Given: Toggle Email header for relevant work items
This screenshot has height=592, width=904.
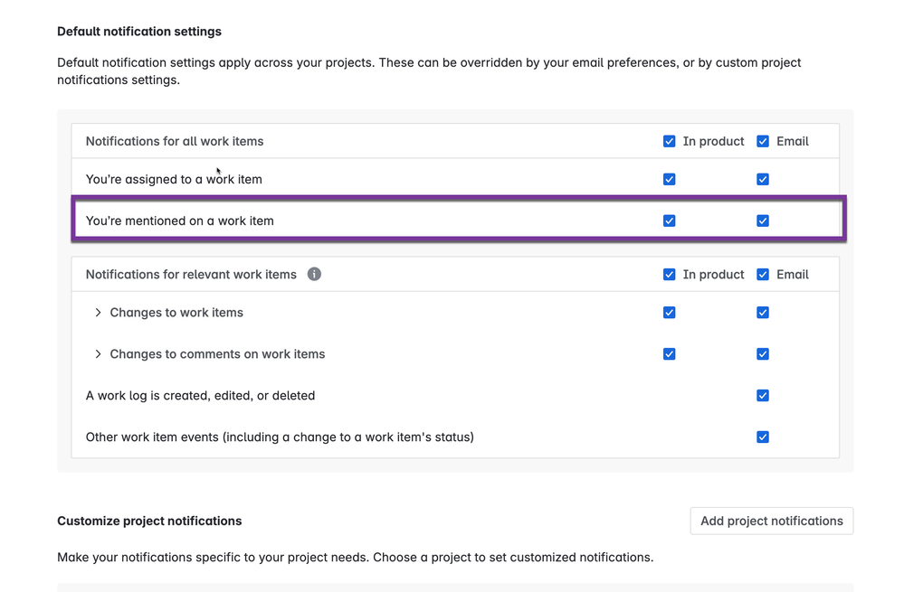Looking at the screenshot, I should click(763, 274).
